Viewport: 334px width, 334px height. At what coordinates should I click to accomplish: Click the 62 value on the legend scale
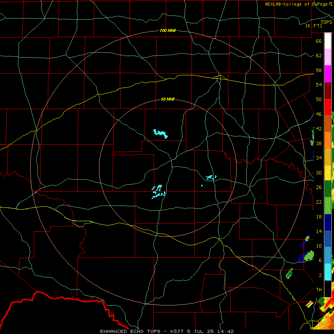pyautogui.click(x=319, y=56)
